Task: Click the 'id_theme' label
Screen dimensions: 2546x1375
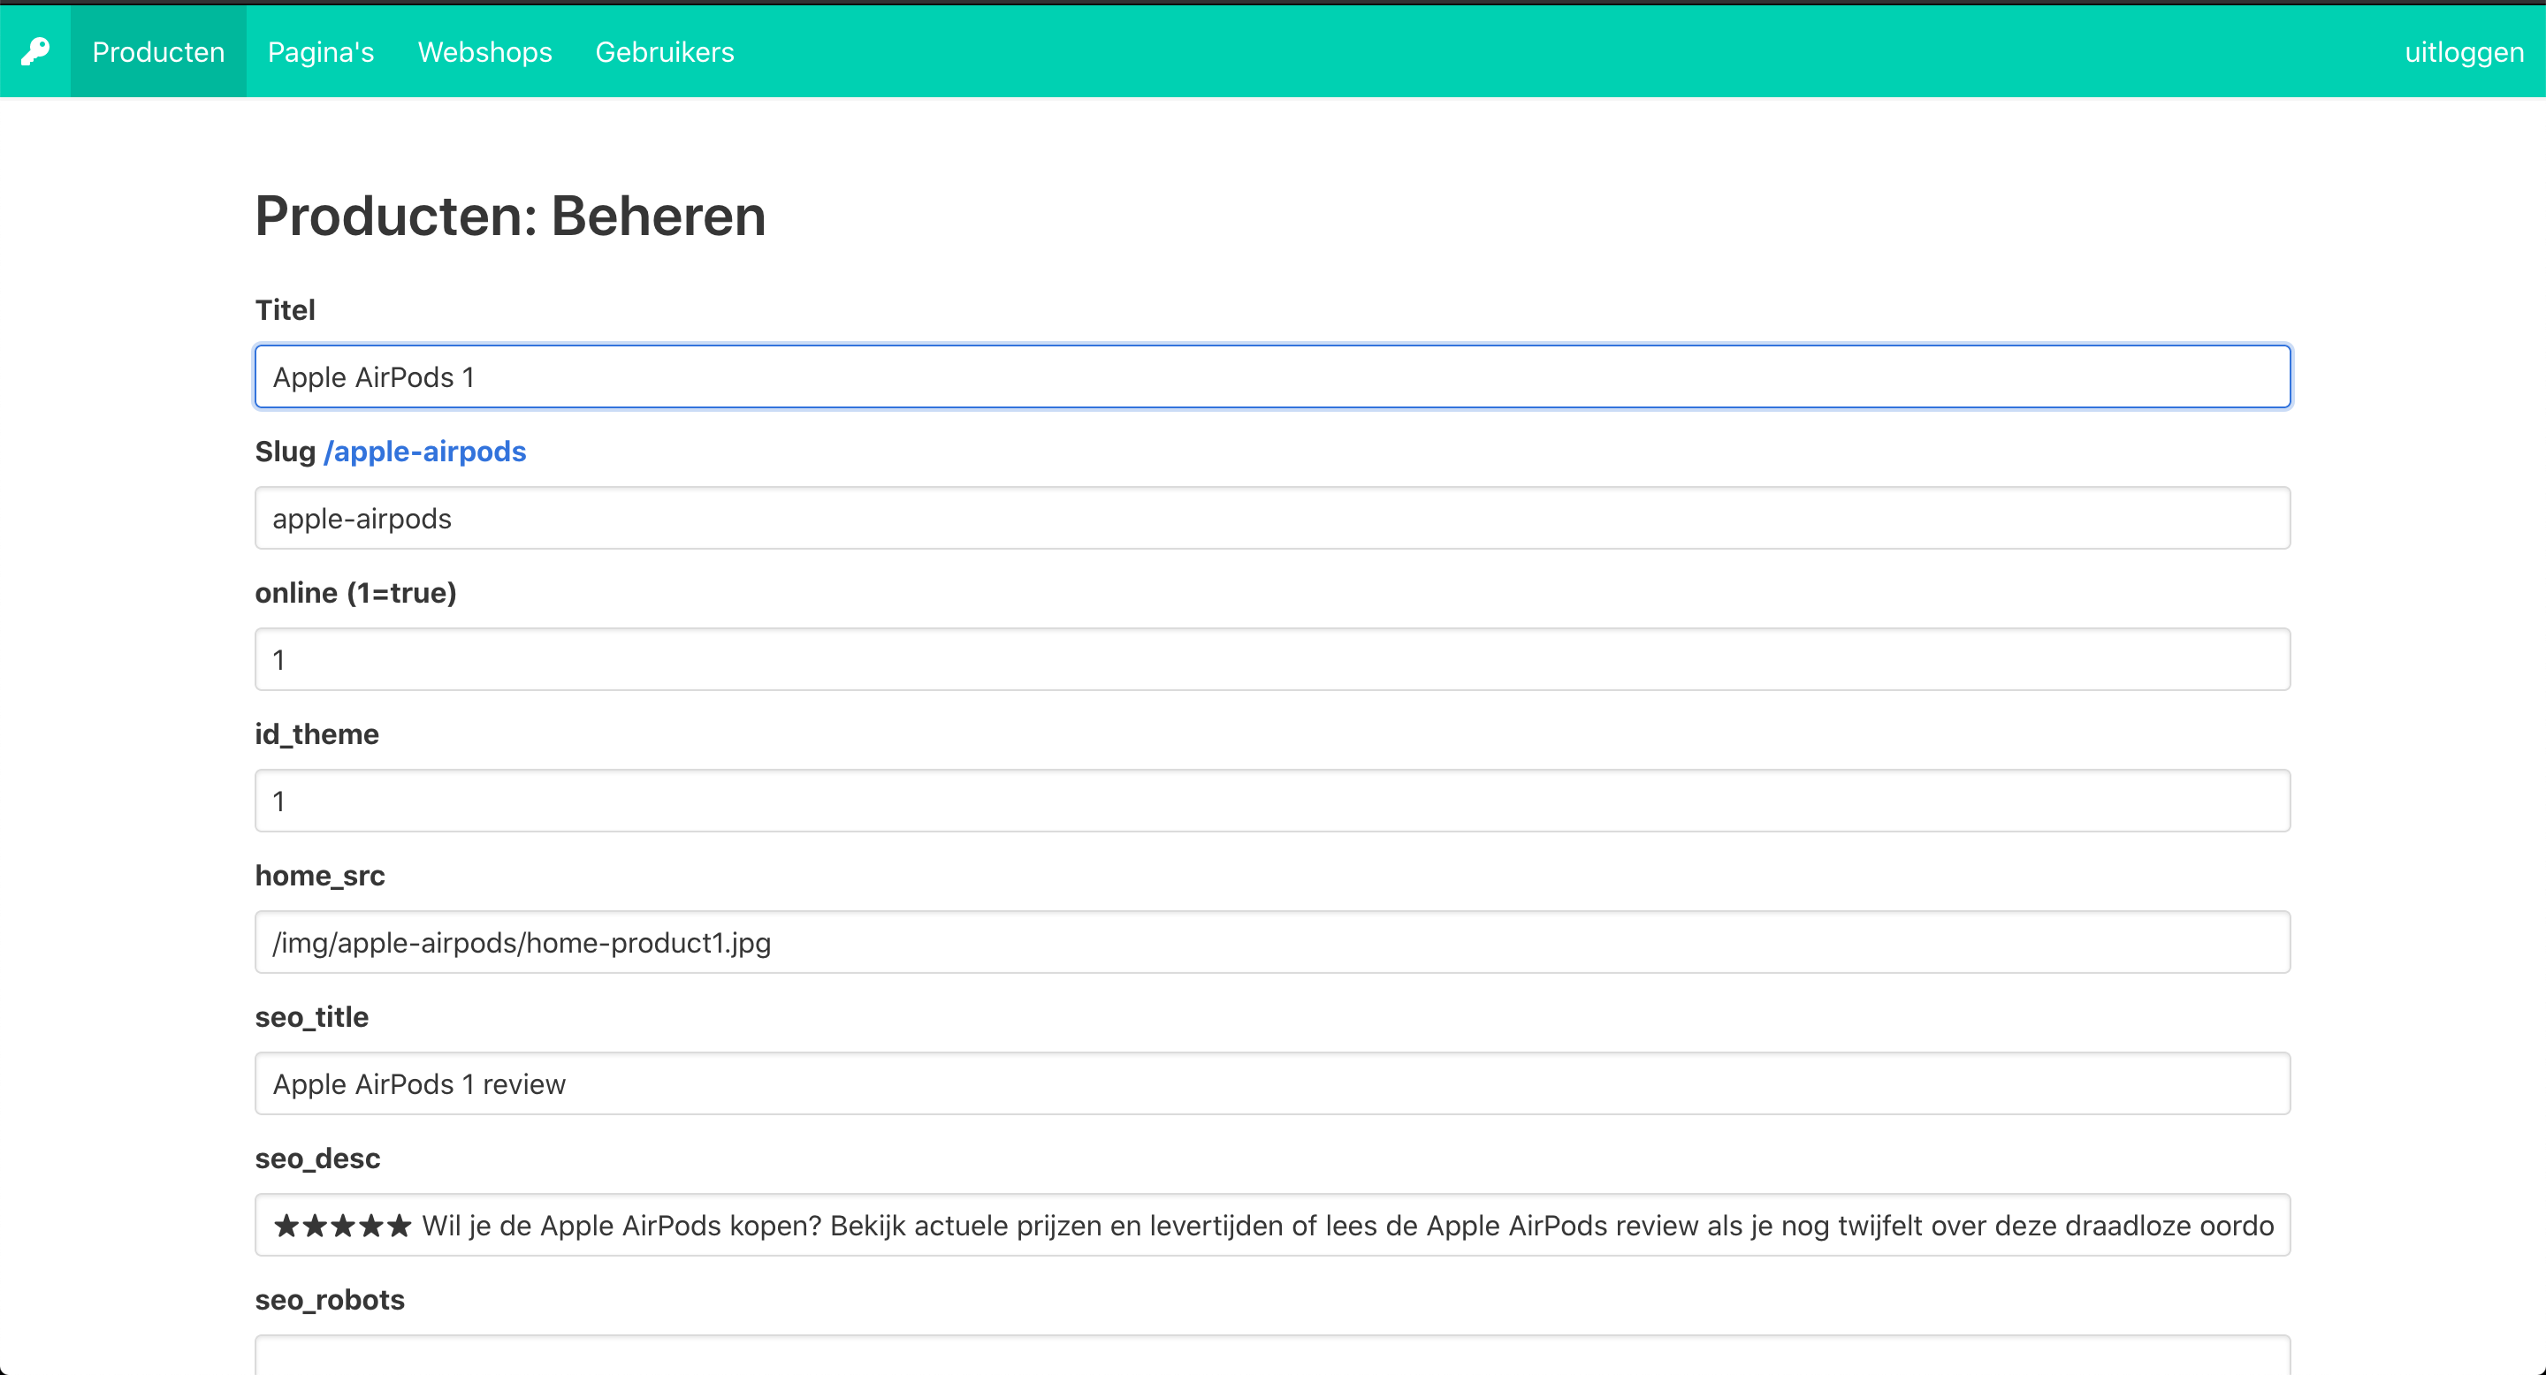Action: (x=316, y=734)
